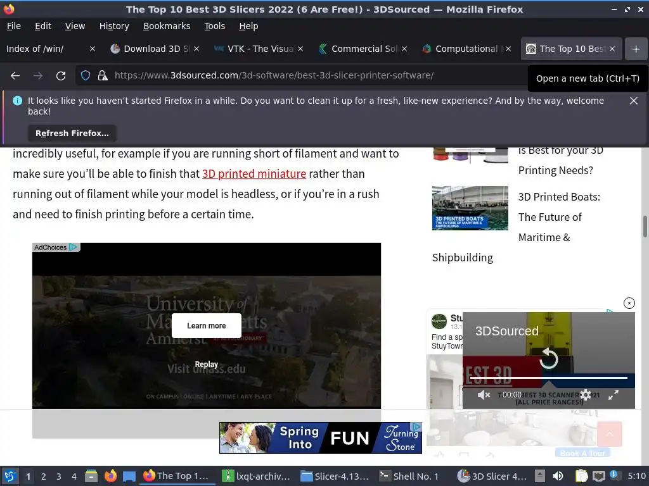
Task: Click the page vertical scrollbar handle
Action: pyautogui.click(x=645, y=227)
